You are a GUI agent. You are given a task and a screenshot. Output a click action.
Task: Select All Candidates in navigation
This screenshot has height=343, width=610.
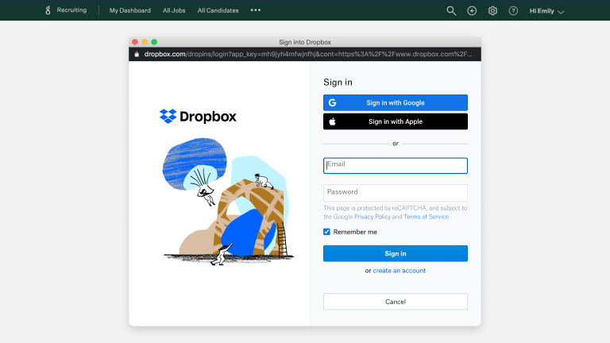[x=218, y=10]
